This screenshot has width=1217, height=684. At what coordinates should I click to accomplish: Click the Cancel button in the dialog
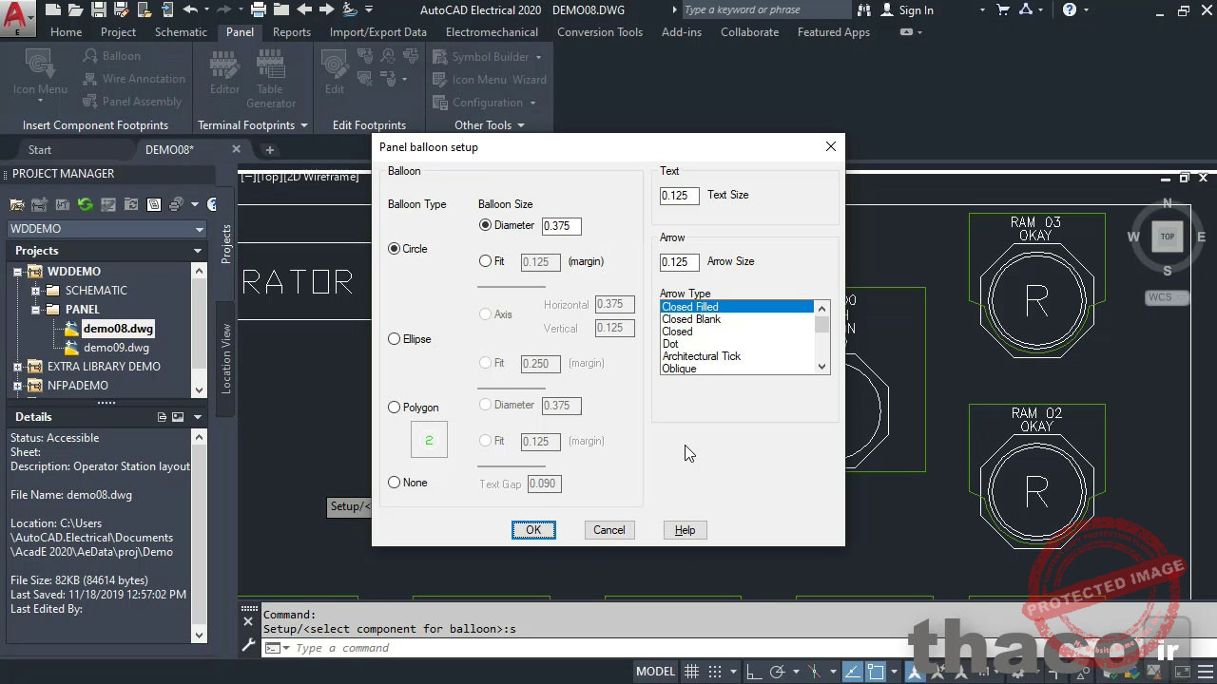tap(608, 530)
